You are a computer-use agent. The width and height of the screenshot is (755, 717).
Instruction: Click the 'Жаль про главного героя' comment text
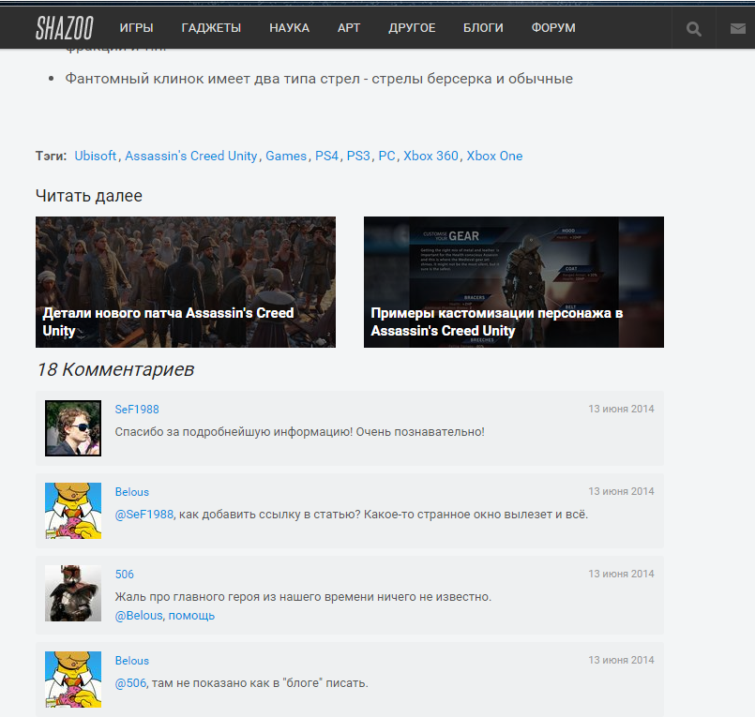[303, 597]
